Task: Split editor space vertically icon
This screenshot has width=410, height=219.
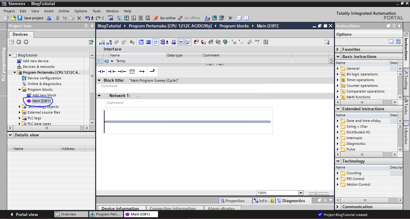Action: tap(246, 18)
